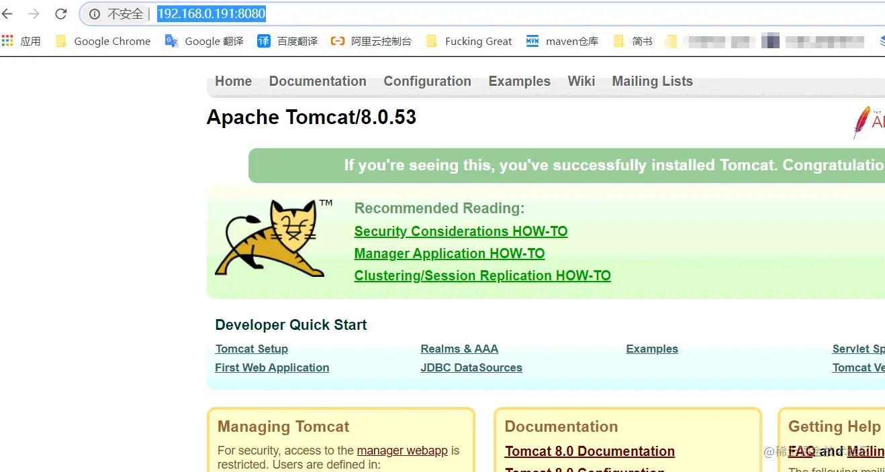Viewport: 885px width, 472px height.
Task: Click the Getting Help heading
Action: (x=834, y=427)
